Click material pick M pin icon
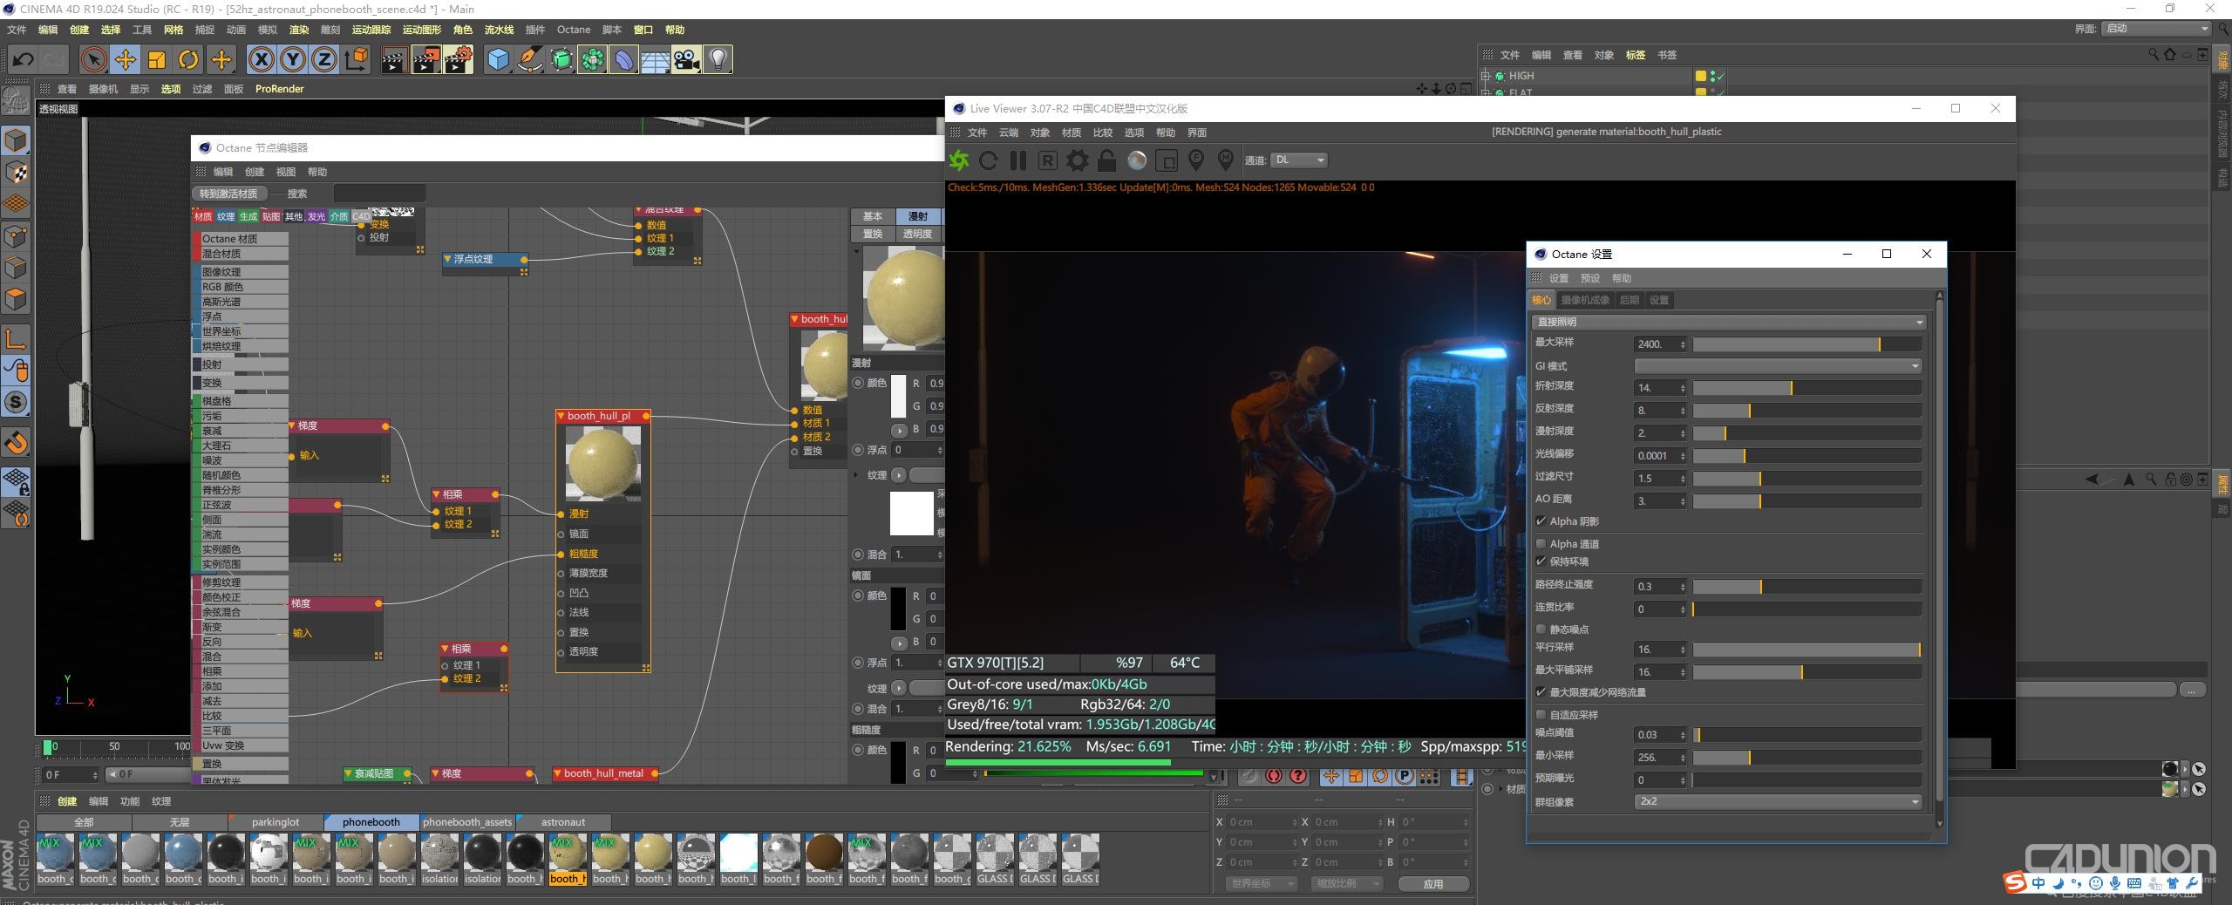This screenshot has height=905, width=2232. point(1226,160)
